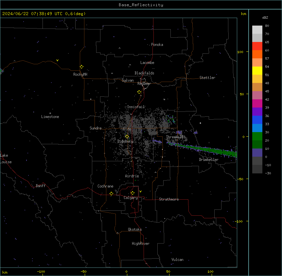The width and height of the screenshot is (282, 276).
Task: Pick the yellow diamond marker below Cochrane
Action: point(111,193)
